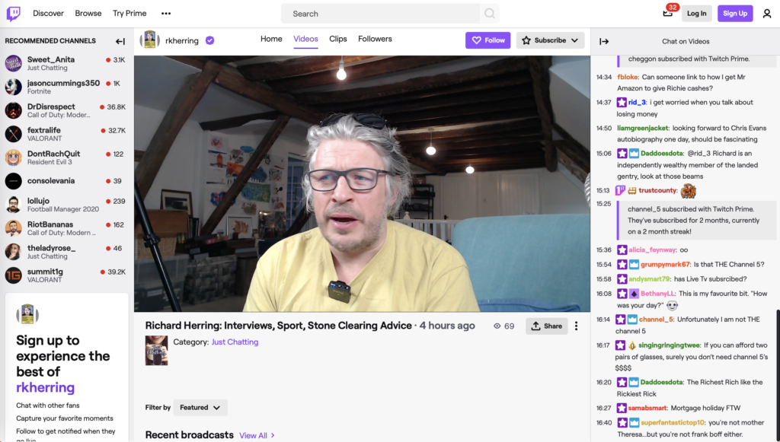Open Try Prime in top navigation

pyautogui.click(x=129, y=14)
